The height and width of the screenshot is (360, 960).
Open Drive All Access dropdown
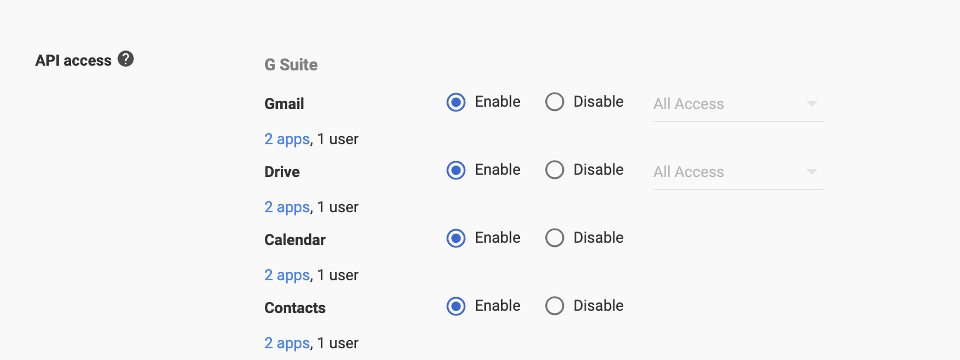tap(738, 172)
